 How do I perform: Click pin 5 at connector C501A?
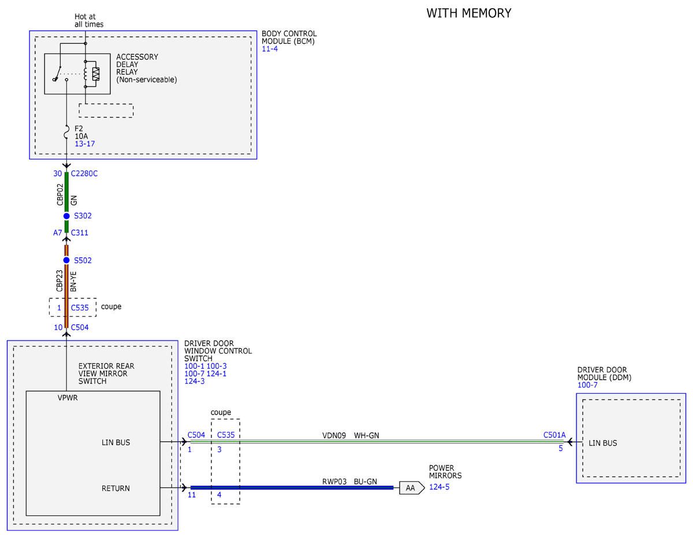click(560, 448)
